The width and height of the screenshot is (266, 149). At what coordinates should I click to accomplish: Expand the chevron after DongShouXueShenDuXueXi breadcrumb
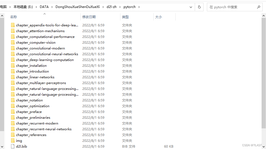(103, 7)
